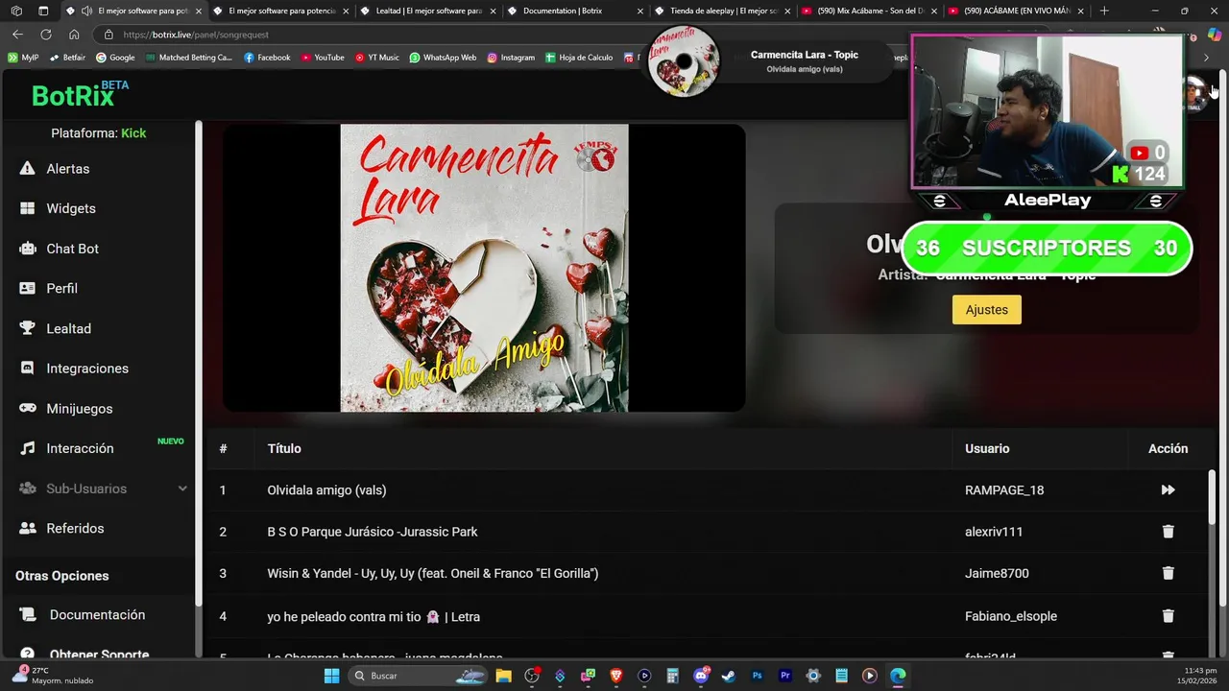This screenshot has height=691, width=1229.
Task: Open the YT Music bookmark
Action: pyautogui.click(x=376, y=58)
